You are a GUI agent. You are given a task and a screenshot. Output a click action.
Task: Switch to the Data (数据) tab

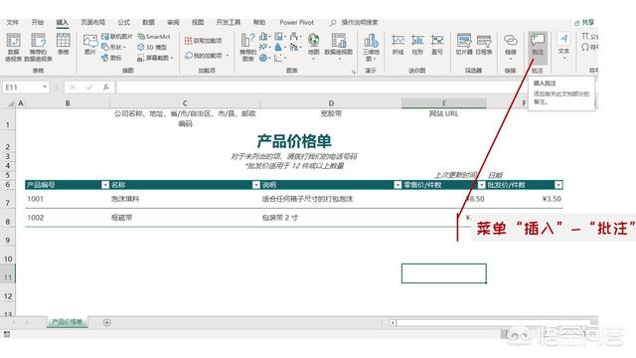(148, 22)
